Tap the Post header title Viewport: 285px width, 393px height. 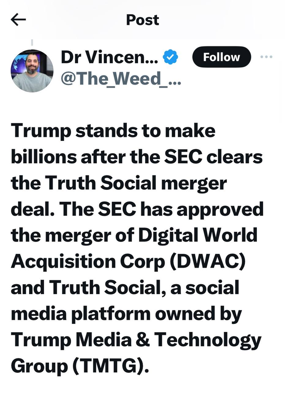pos(142,20)
